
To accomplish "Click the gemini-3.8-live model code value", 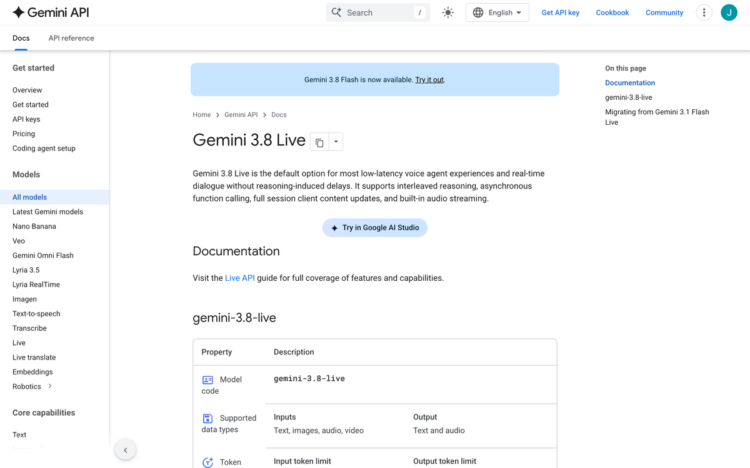I will point(309,379).
